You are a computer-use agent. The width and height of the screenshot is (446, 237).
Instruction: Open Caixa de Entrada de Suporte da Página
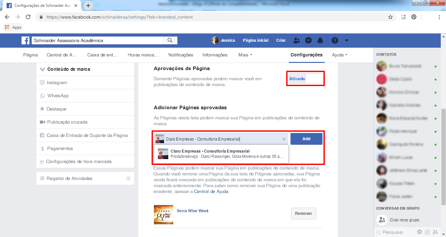[85, 135]
